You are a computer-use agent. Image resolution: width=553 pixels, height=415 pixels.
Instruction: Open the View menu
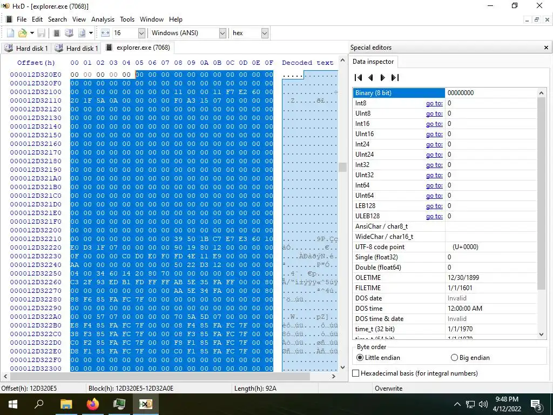click(x=79, y=19)
